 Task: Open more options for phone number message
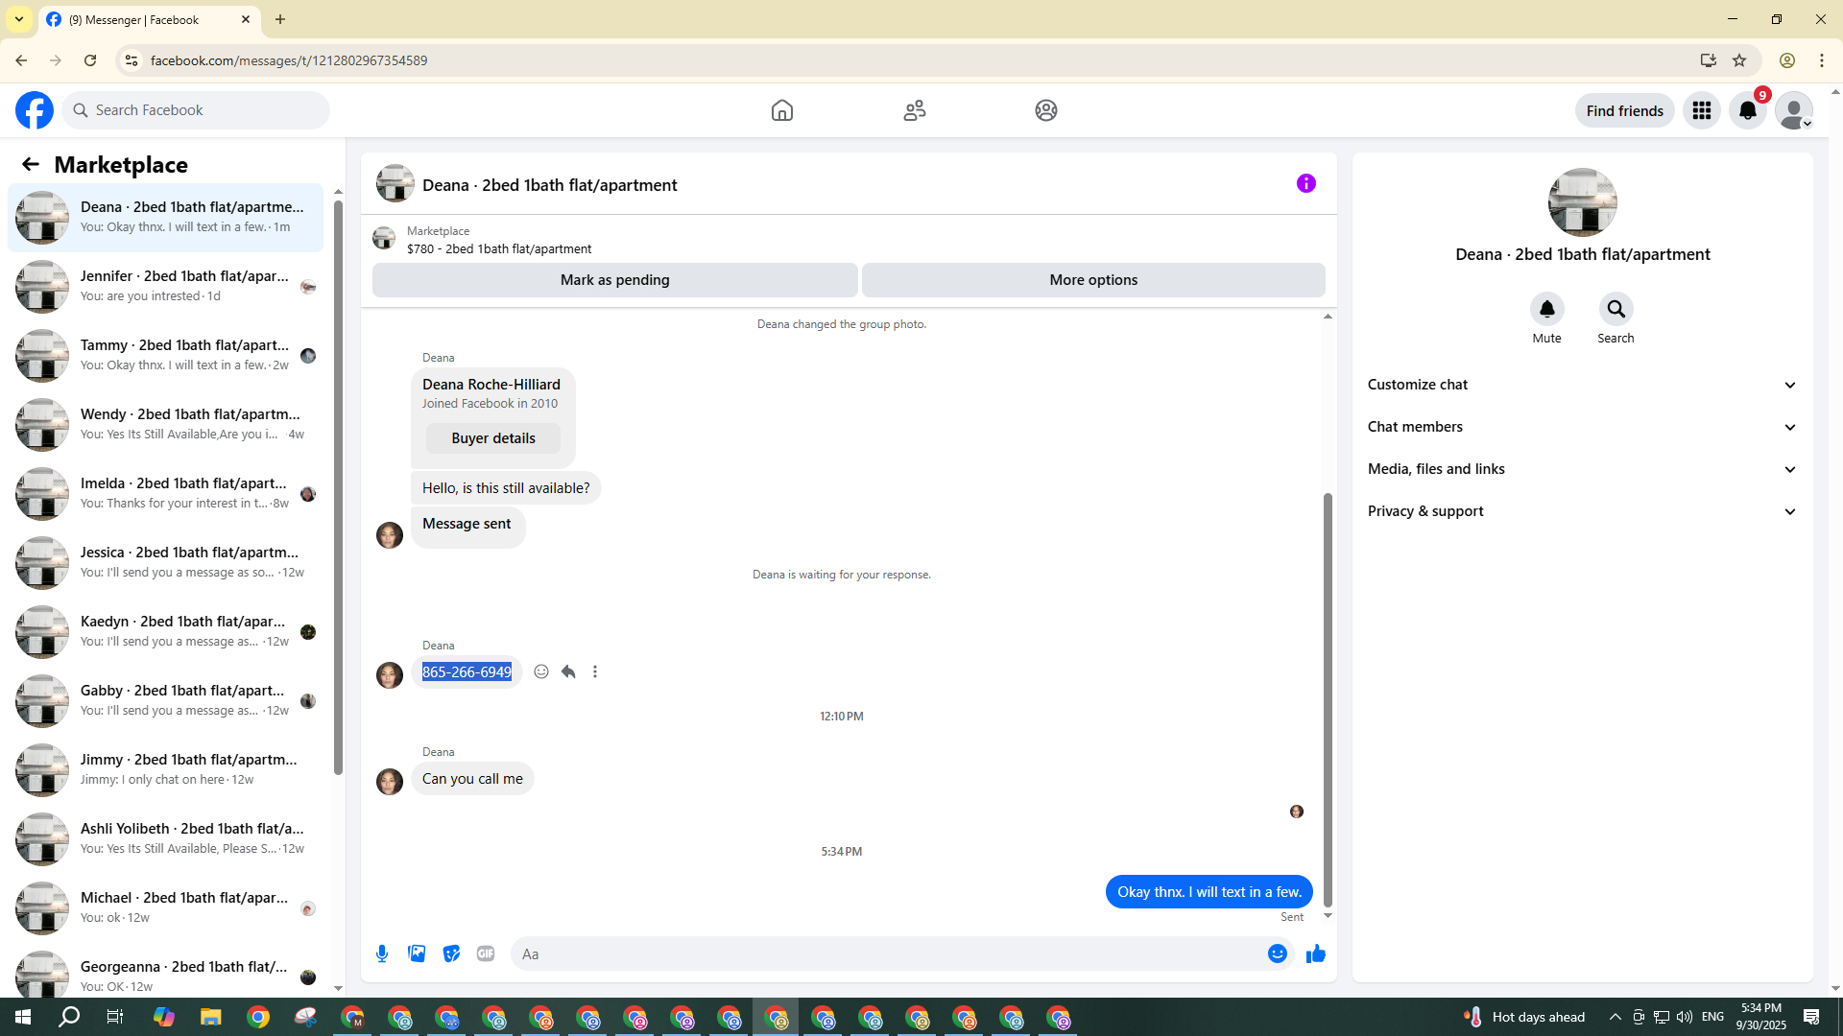click(595, 671)
